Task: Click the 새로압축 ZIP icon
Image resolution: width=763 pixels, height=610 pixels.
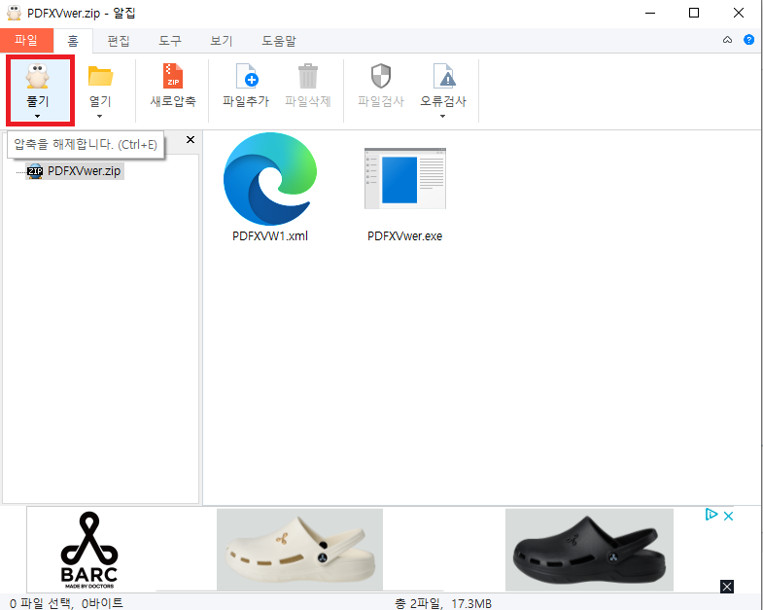Action: click(x=173, y=76)
